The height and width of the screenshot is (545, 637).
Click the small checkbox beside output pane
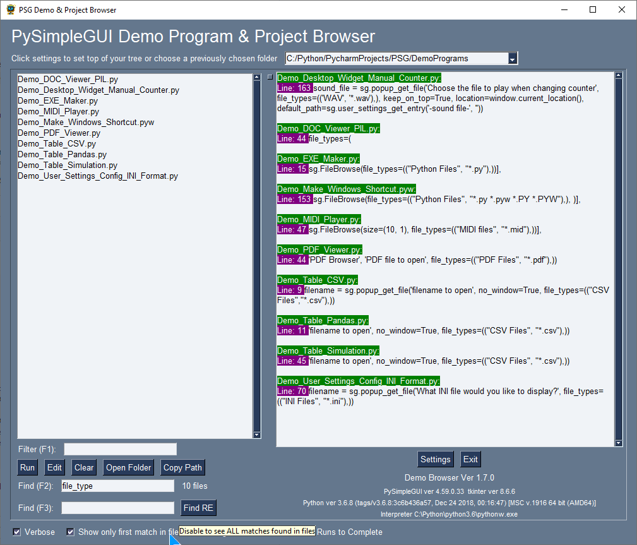click(270, 77)
